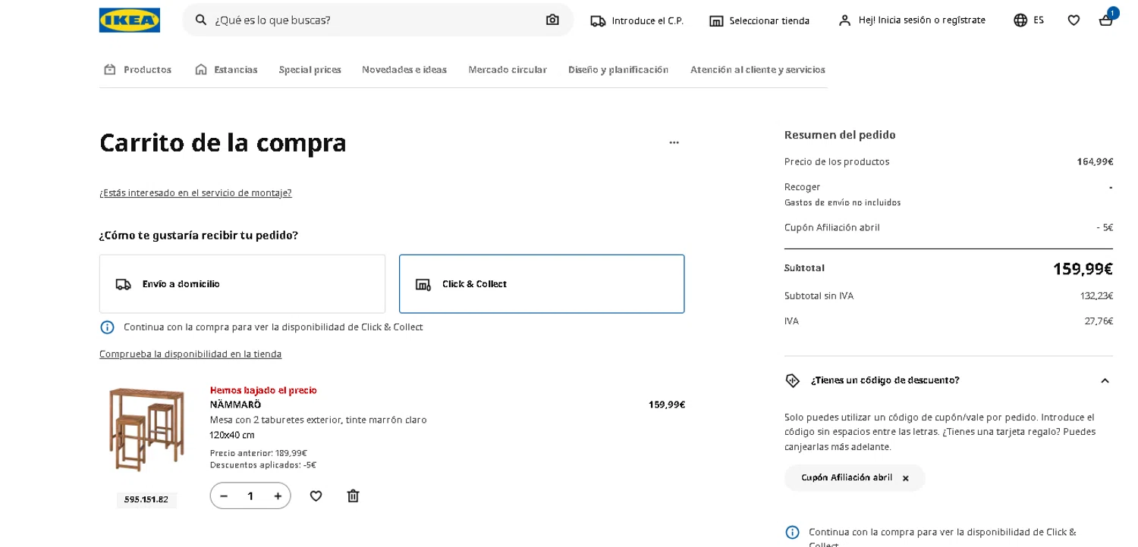Click the NÄMMARÖ product thumbnail
Viewport: 1138px width, 547px height.
146,430
